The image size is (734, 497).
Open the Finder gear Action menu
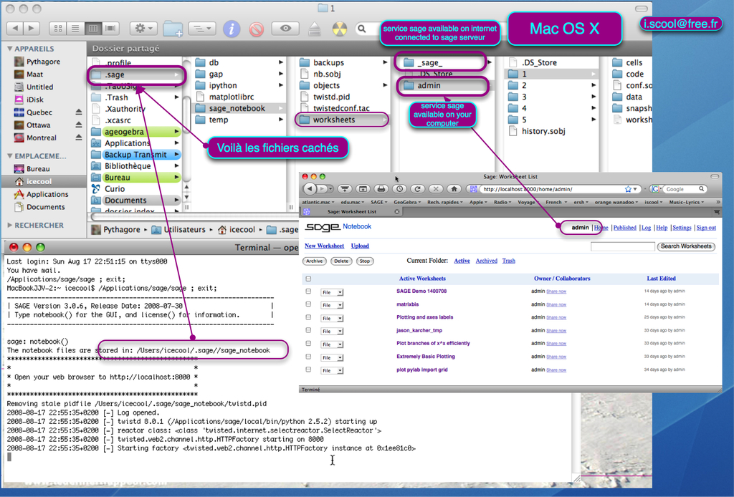pyautogui.click(x=143, y=29)
